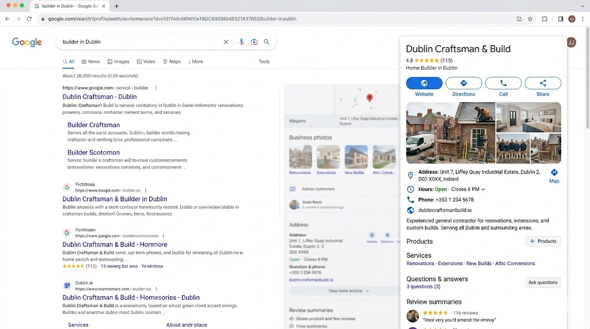
Task: Open 'Dublin Craftsman & Build - Hormore' result
Action: click(x=115, y=244)
